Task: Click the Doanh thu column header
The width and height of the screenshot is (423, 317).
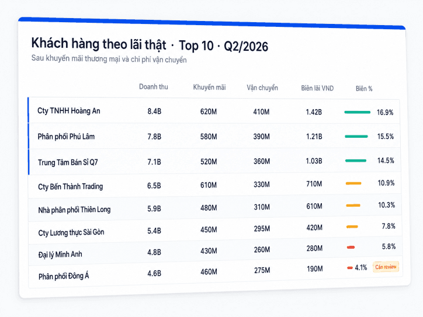Action: click(154, 87)
